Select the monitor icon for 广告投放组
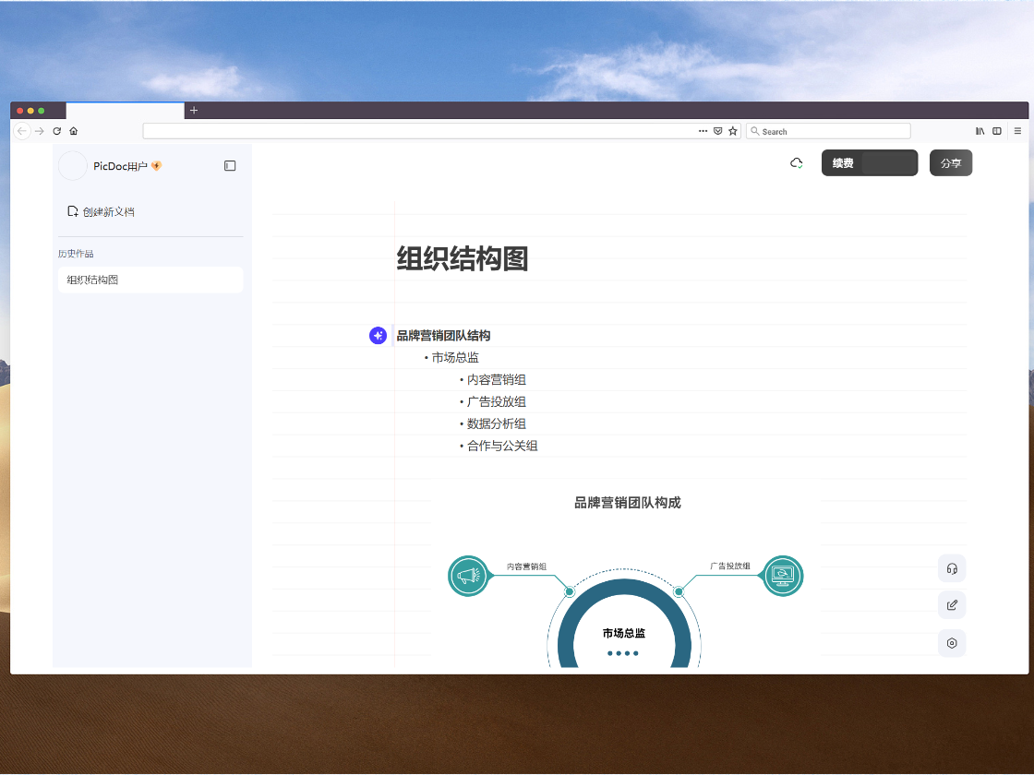 click(x=781, y=576)
